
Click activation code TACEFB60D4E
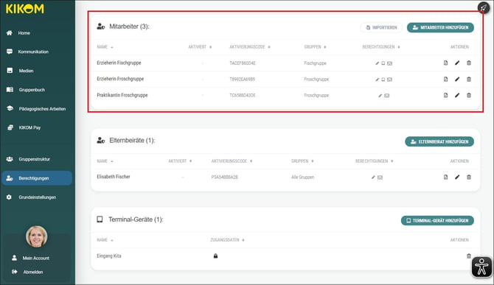coord(243,63)
